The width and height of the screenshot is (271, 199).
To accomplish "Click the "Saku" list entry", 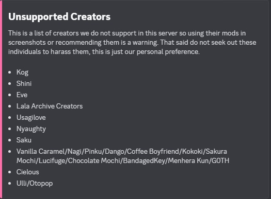I will pos(24,140).
